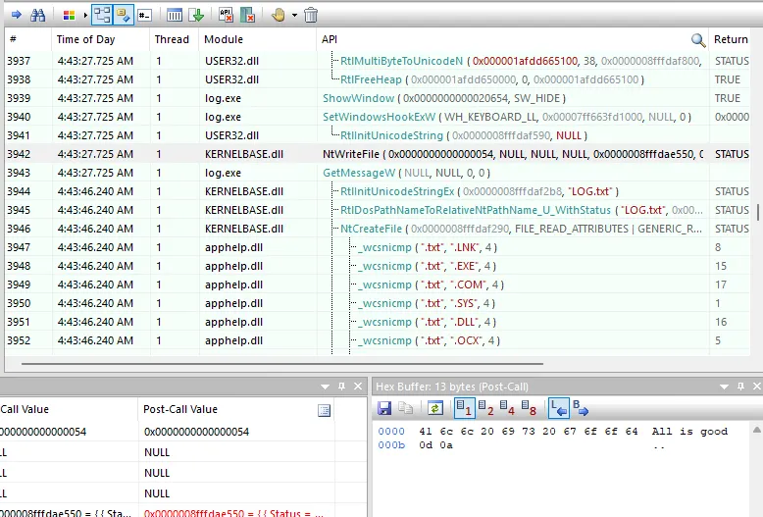The image size is (763, 517).
Task: Open the dropdown arrow next to hand icon
Action: [294, 15]
